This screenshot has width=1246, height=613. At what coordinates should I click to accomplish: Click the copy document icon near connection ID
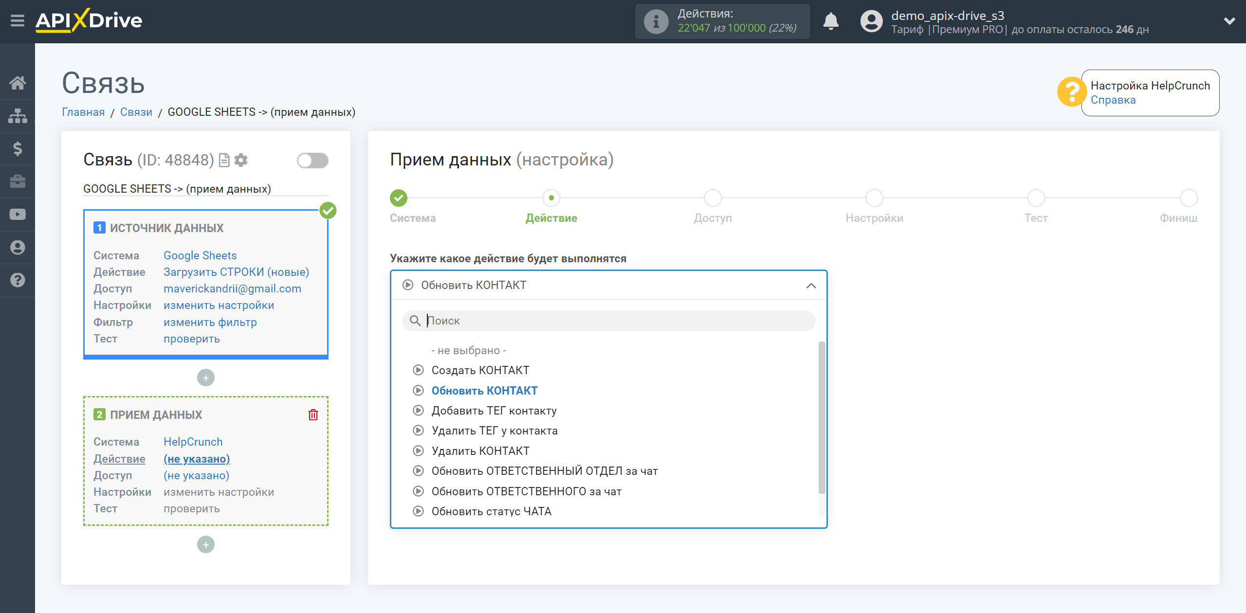pyautogui.click(x=224, y=160)
